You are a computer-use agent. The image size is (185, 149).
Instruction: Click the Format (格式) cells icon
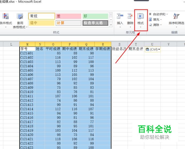click(x=141, y=16)
